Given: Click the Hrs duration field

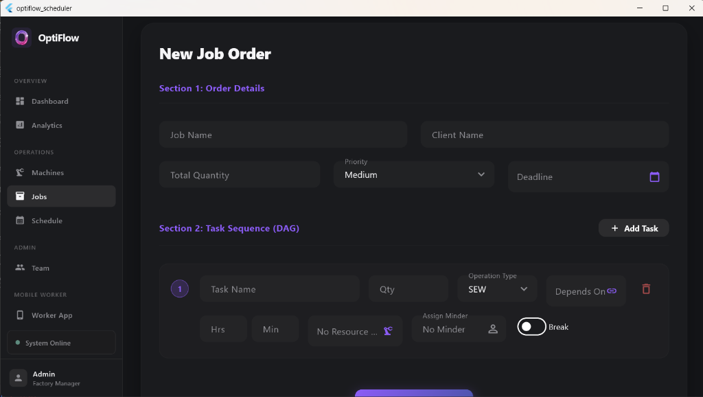Looking at the screenshot, I should point(223,329).
